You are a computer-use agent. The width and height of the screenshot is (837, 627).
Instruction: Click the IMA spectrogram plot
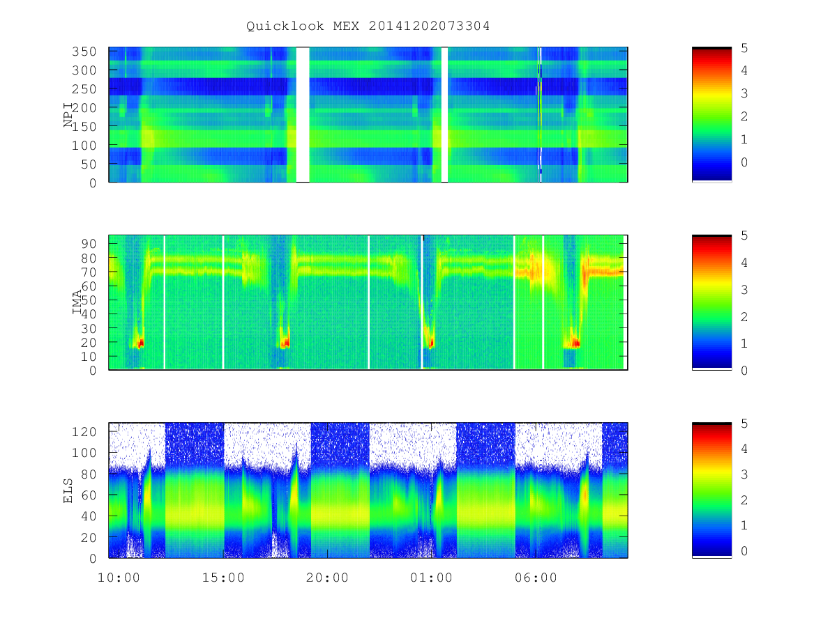(368, 302)
